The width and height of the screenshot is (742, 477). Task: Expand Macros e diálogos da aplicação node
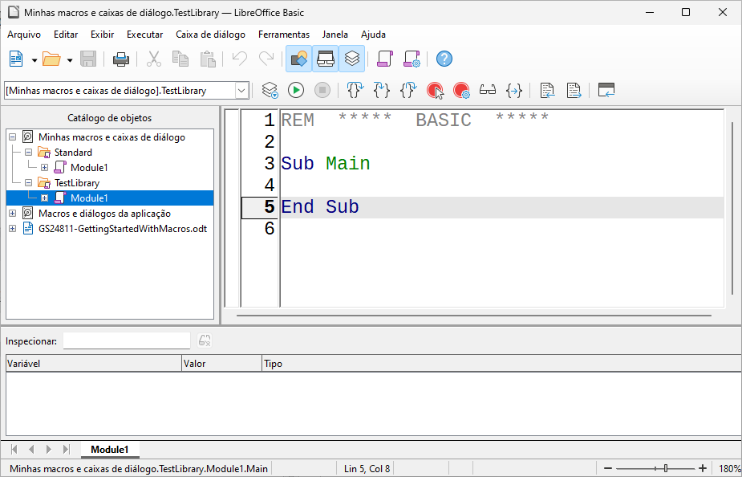(12, 213)
